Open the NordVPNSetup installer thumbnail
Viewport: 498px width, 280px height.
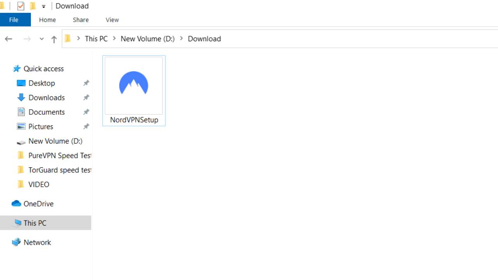pos(134,85)
